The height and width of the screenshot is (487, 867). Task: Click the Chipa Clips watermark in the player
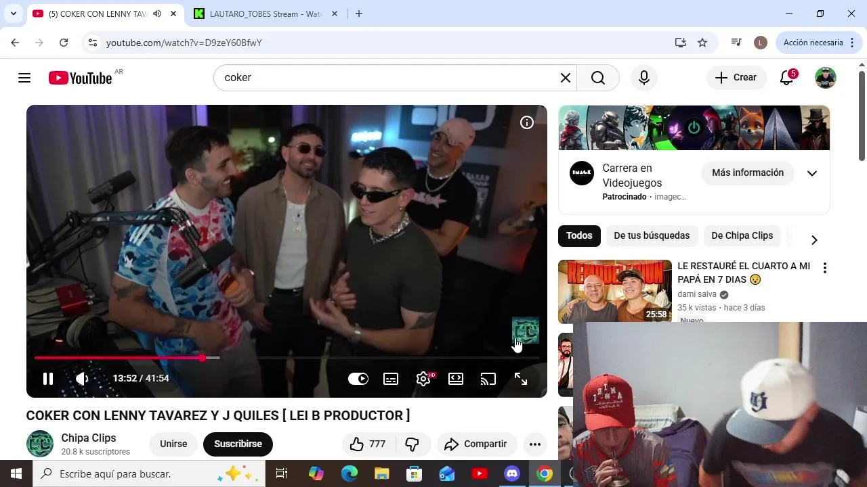pyautogui.click(x=525, y=330)
